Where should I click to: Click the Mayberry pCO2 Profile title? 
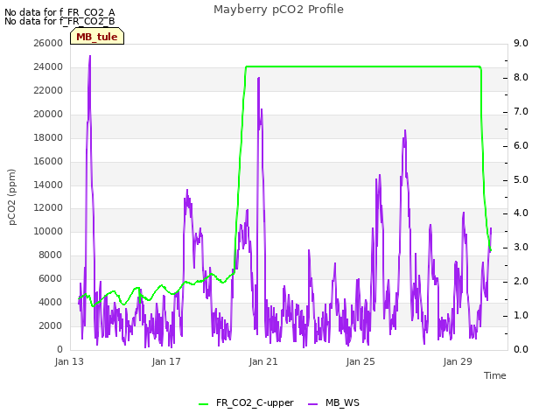pos(278,10)
